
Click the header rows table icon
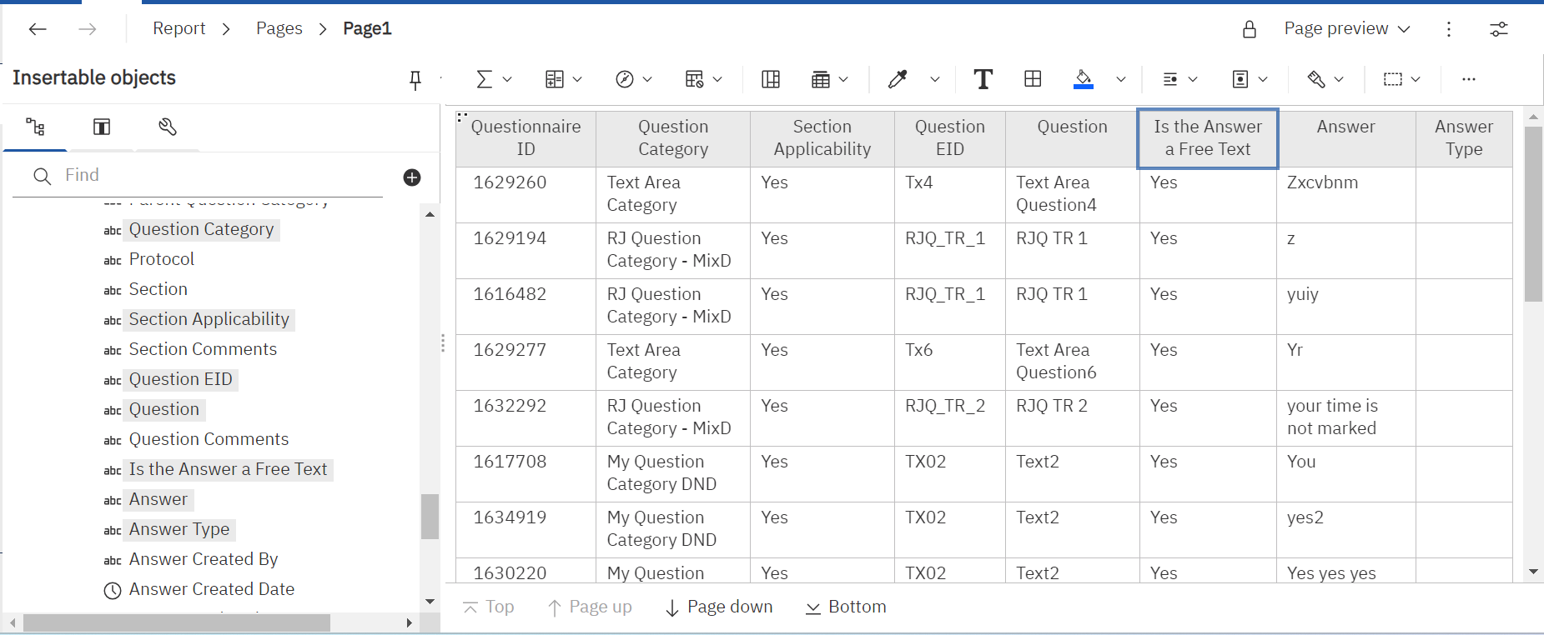(x=821, y=79)
